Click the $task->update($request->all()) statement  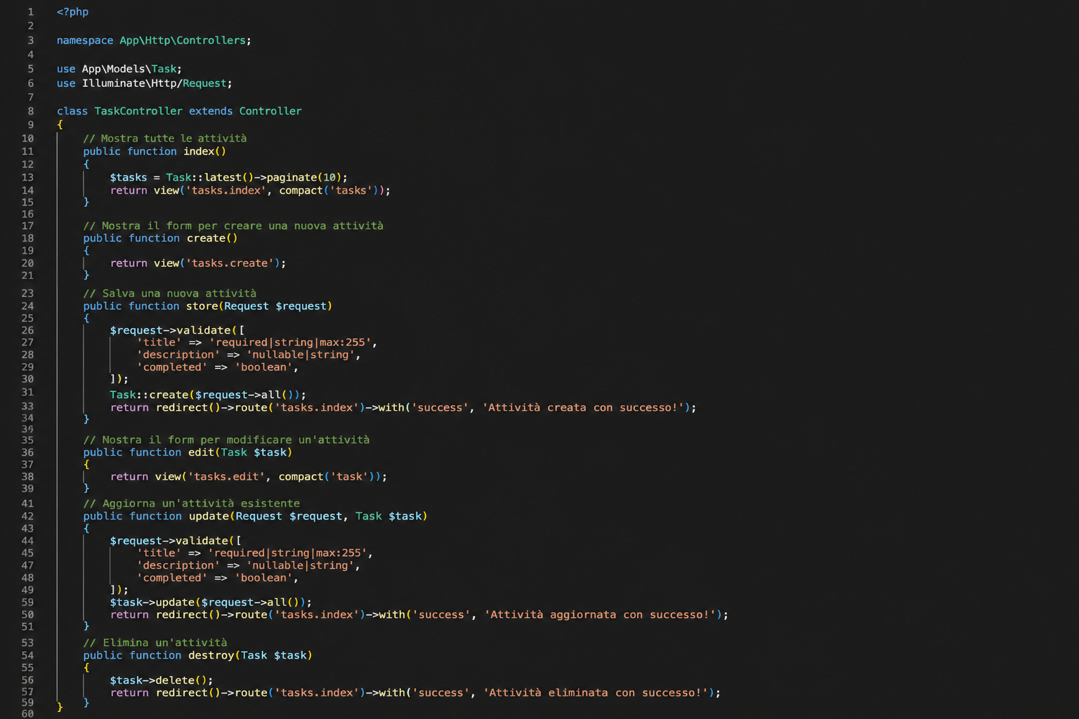click(211, 602)
